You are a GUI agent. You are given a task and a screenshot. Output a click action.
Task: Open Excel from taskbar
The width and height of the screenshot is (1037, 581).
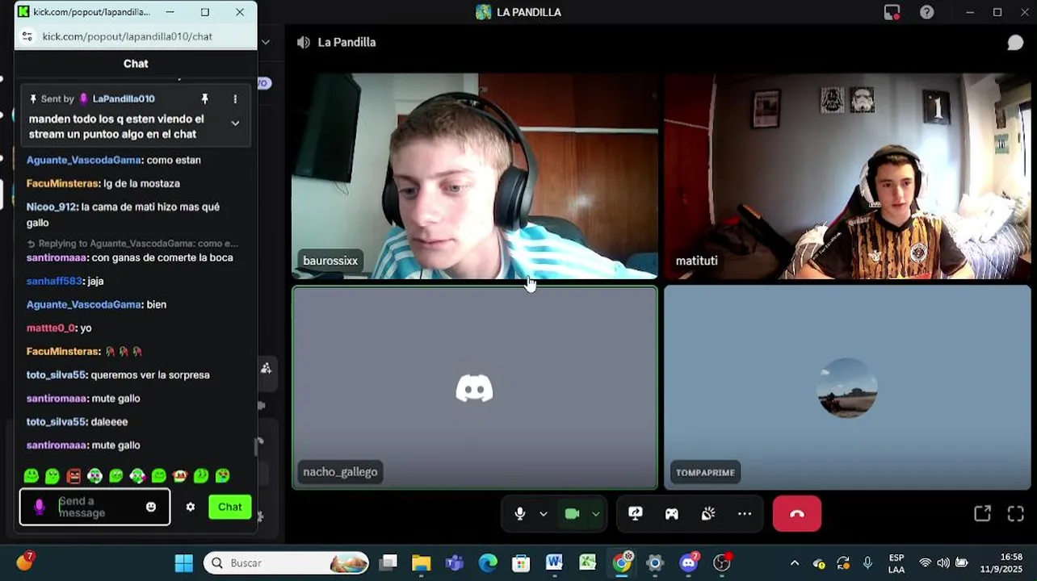[x=588, y=562]
